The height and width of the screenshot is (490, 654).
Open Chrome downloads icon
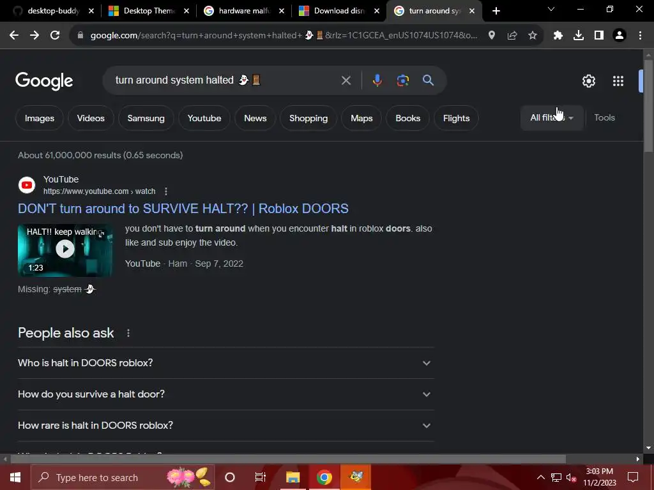coord(579,36)
